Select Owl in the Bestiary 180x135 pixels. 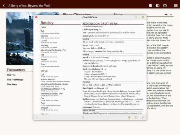coord(50,99)
